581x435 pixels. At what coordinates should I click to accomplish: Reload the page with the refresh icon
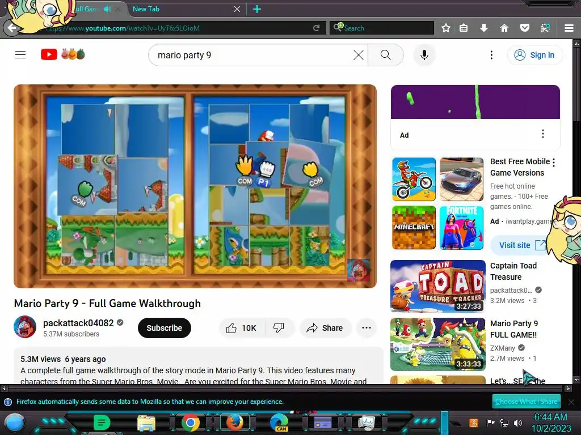coord(316,28)
